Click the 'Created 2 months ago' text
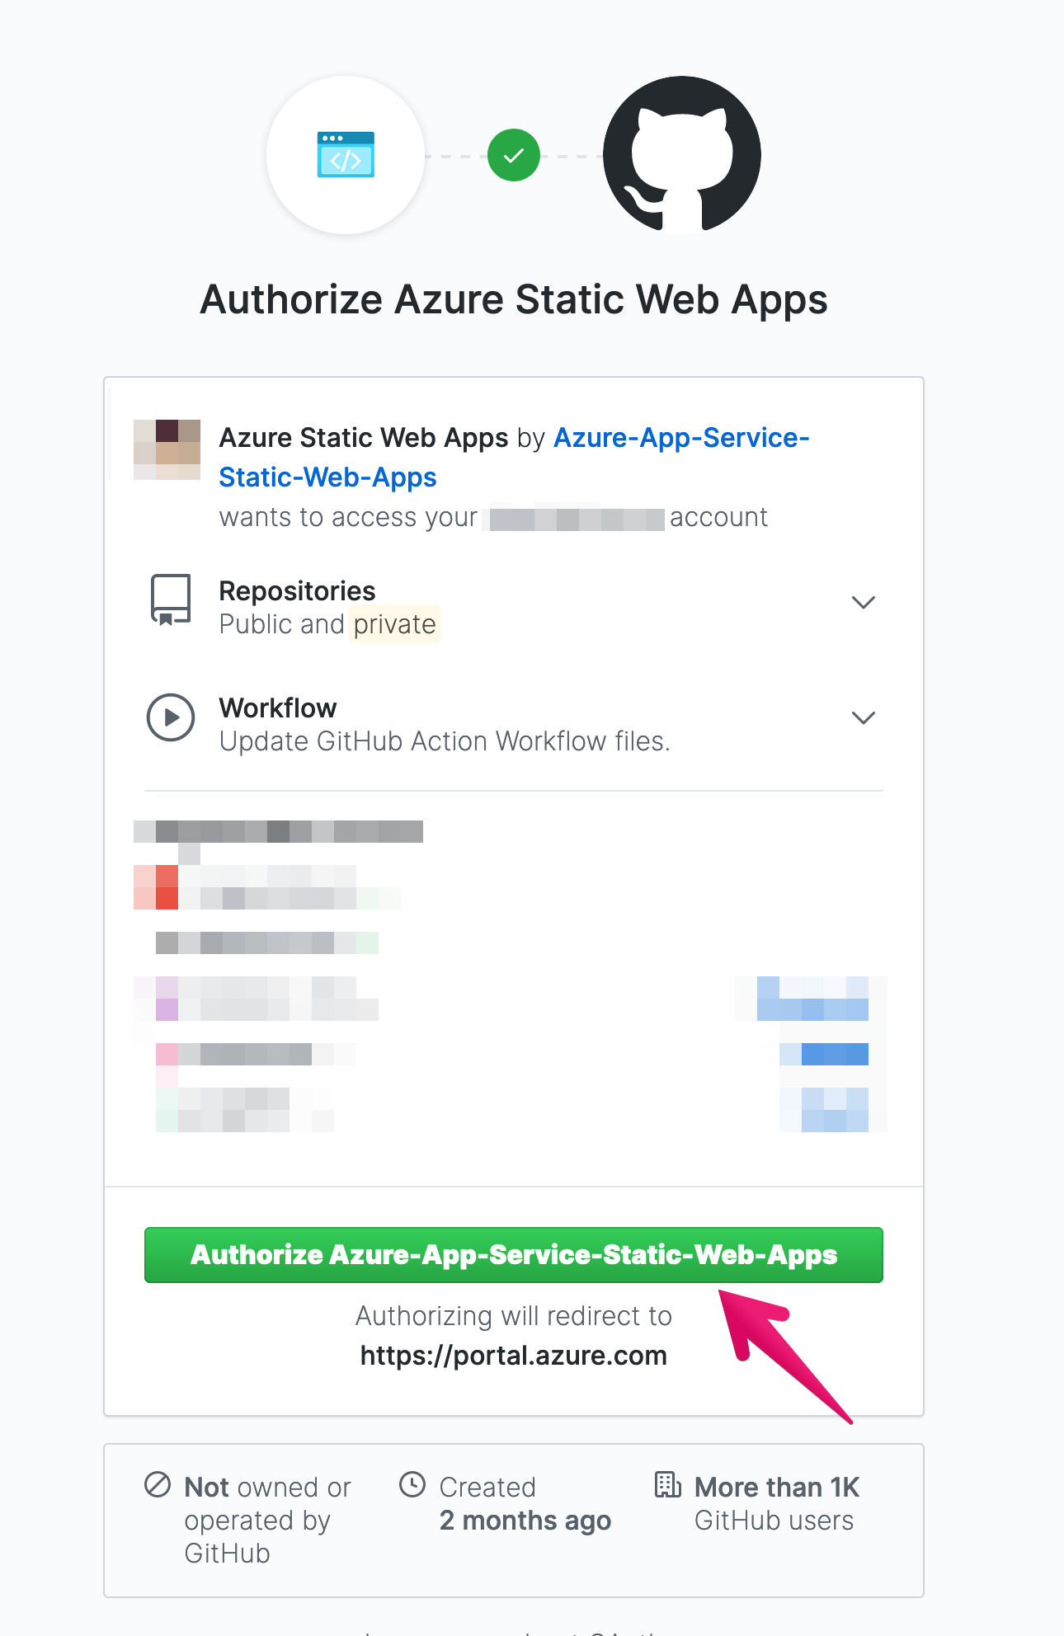The image size is (1064, 1636). tap(525, 1504)
